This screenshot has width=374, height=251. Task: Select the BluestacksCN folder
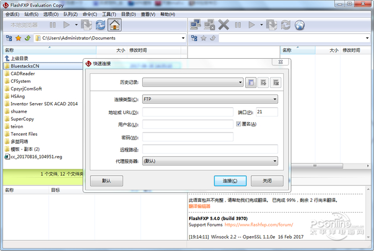[25, 66]
